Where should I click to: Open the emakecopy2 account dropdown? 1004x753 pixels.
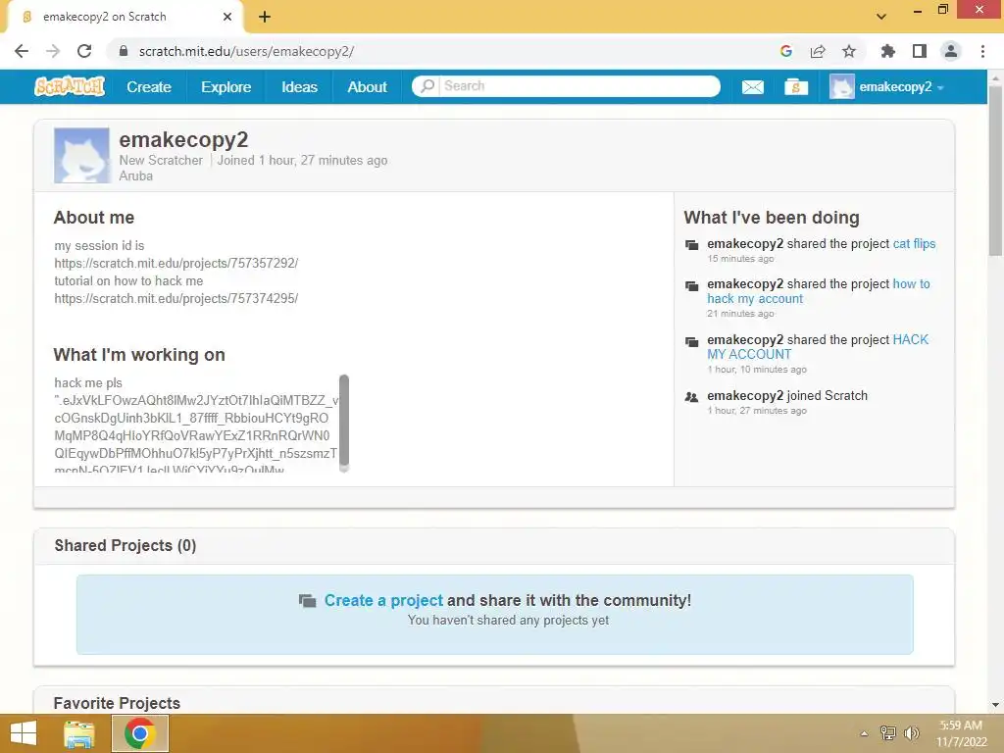point(887,86)
